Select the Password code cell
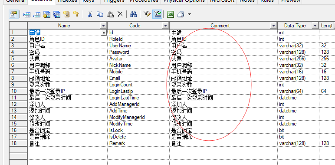Viewport: 335px width, 165px height. [138, 52]
